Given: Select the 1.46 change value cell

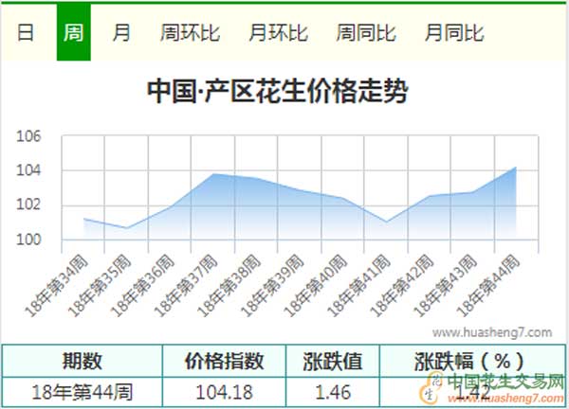Looking at the screenshot, I should click(x=333, y=390).
